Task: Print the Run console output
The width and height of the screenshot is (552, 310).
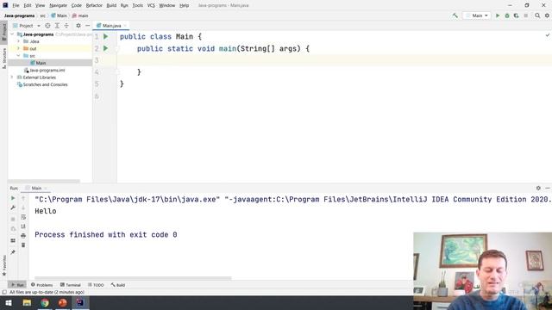Action: (23, 235)
